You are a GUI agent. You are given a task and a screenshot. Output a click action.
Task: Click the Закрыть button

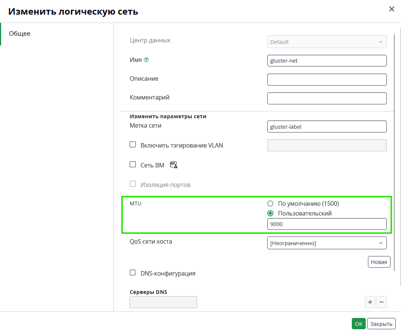pos(381,324)
